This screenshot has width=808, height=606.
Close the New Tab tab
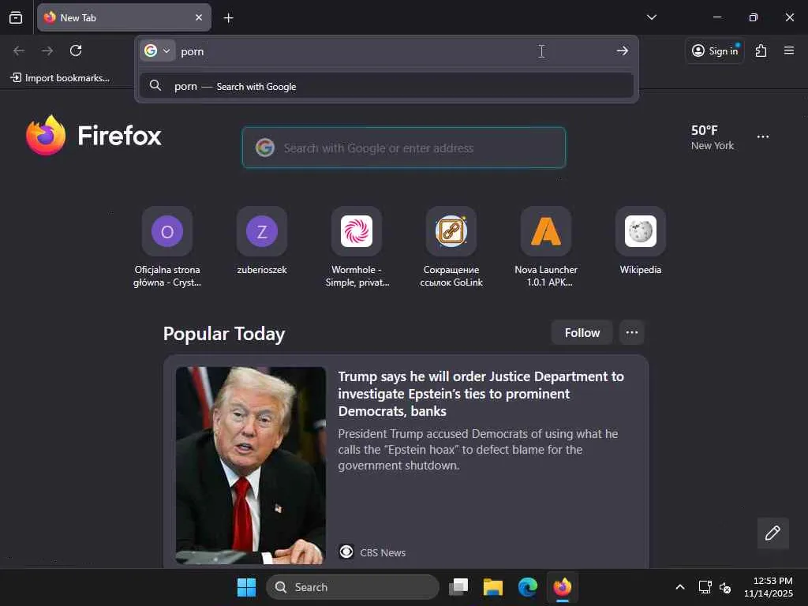[x=199, y=17]
